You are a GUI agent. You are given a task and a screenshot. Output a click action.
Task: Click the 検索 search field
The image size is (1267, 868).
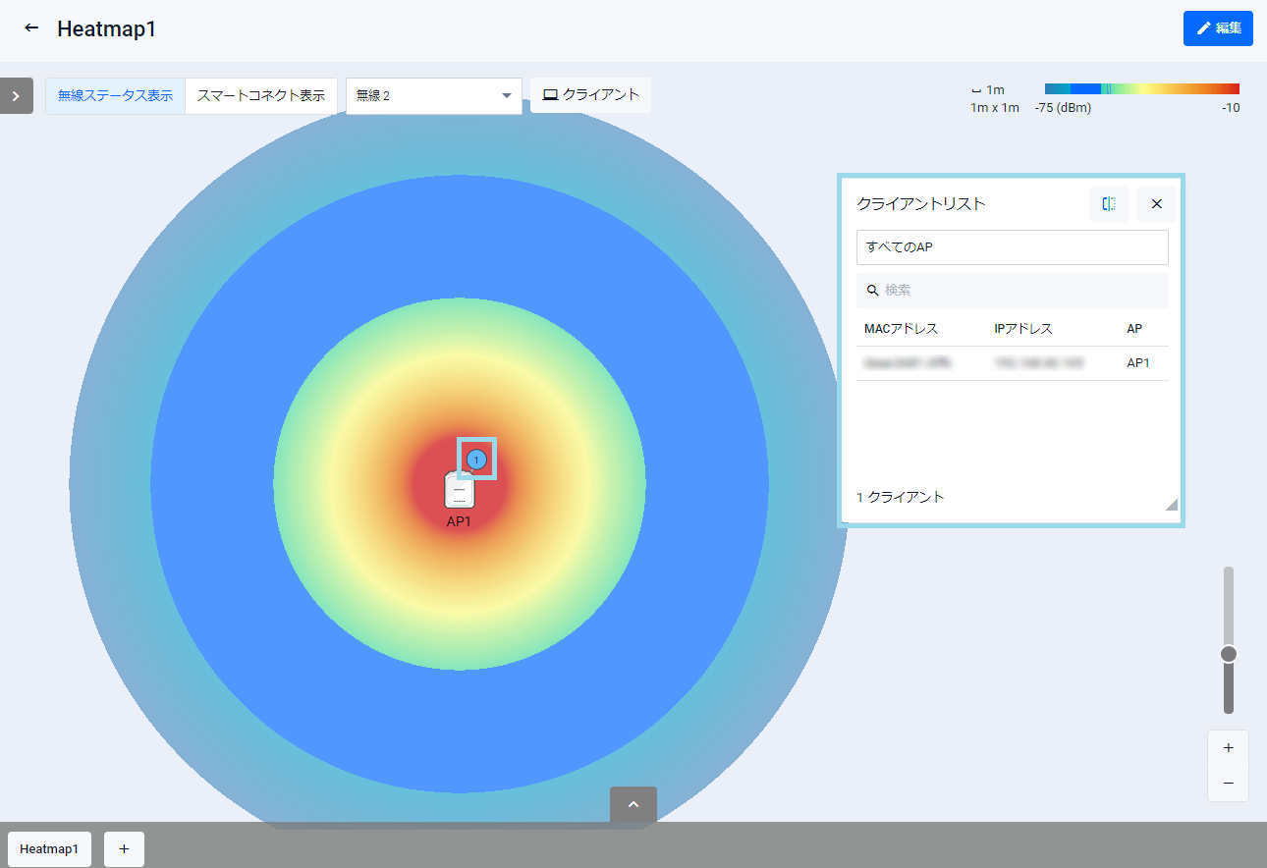(1012, 291)
